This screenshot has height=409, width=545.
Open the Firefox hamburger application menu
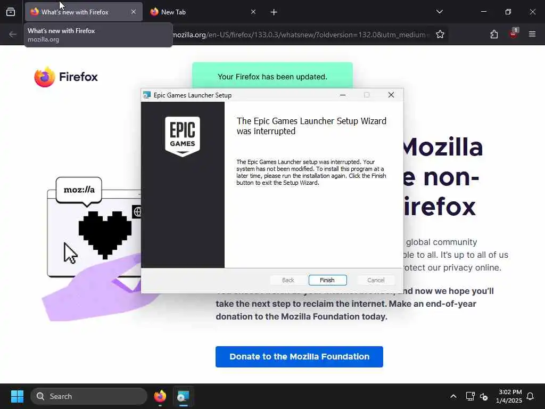tap(532, 34)
